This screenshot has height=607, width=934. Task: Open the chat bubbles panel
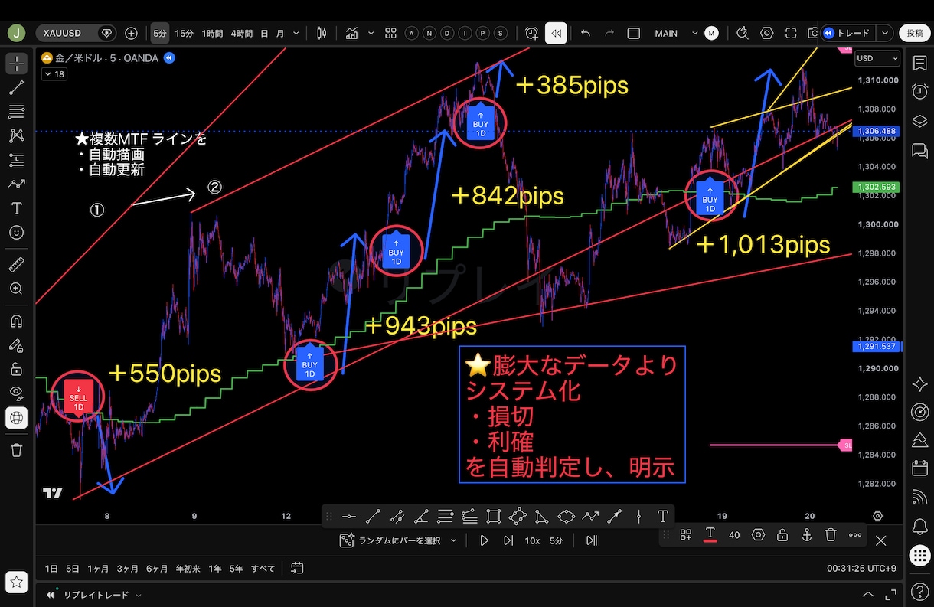point(919,151)
